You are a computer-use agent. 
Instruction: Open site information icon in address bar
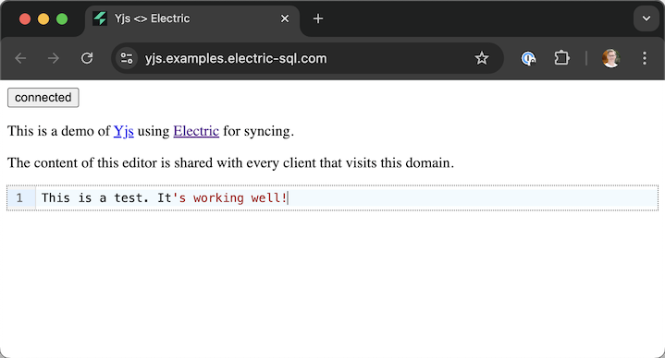coord(127,58)
